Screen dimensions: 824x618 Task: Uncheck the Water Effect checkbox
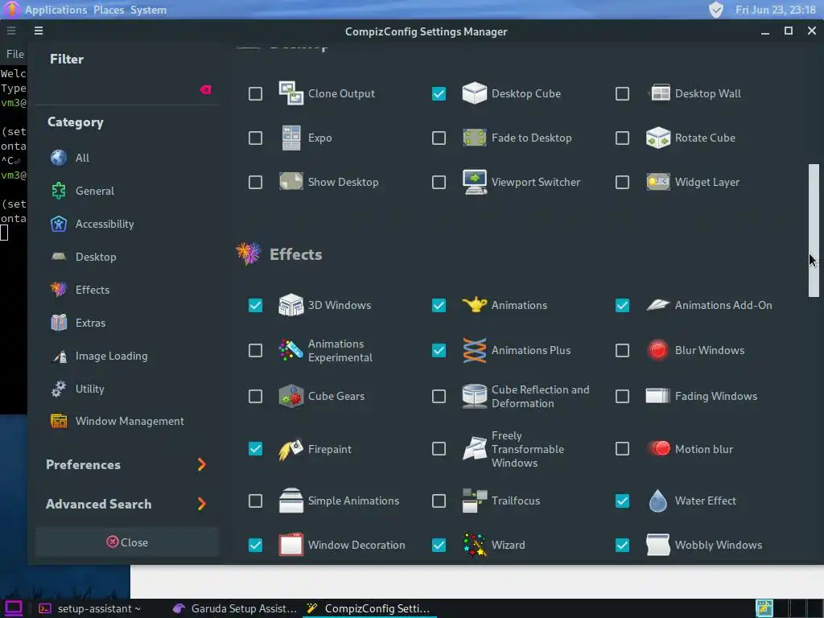click(622, 501)
